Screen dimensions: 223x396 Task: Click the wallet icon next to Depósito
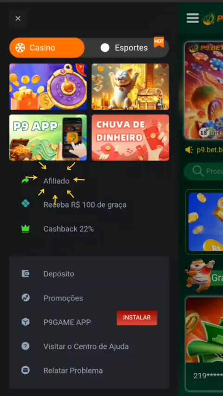coord(25,274)
